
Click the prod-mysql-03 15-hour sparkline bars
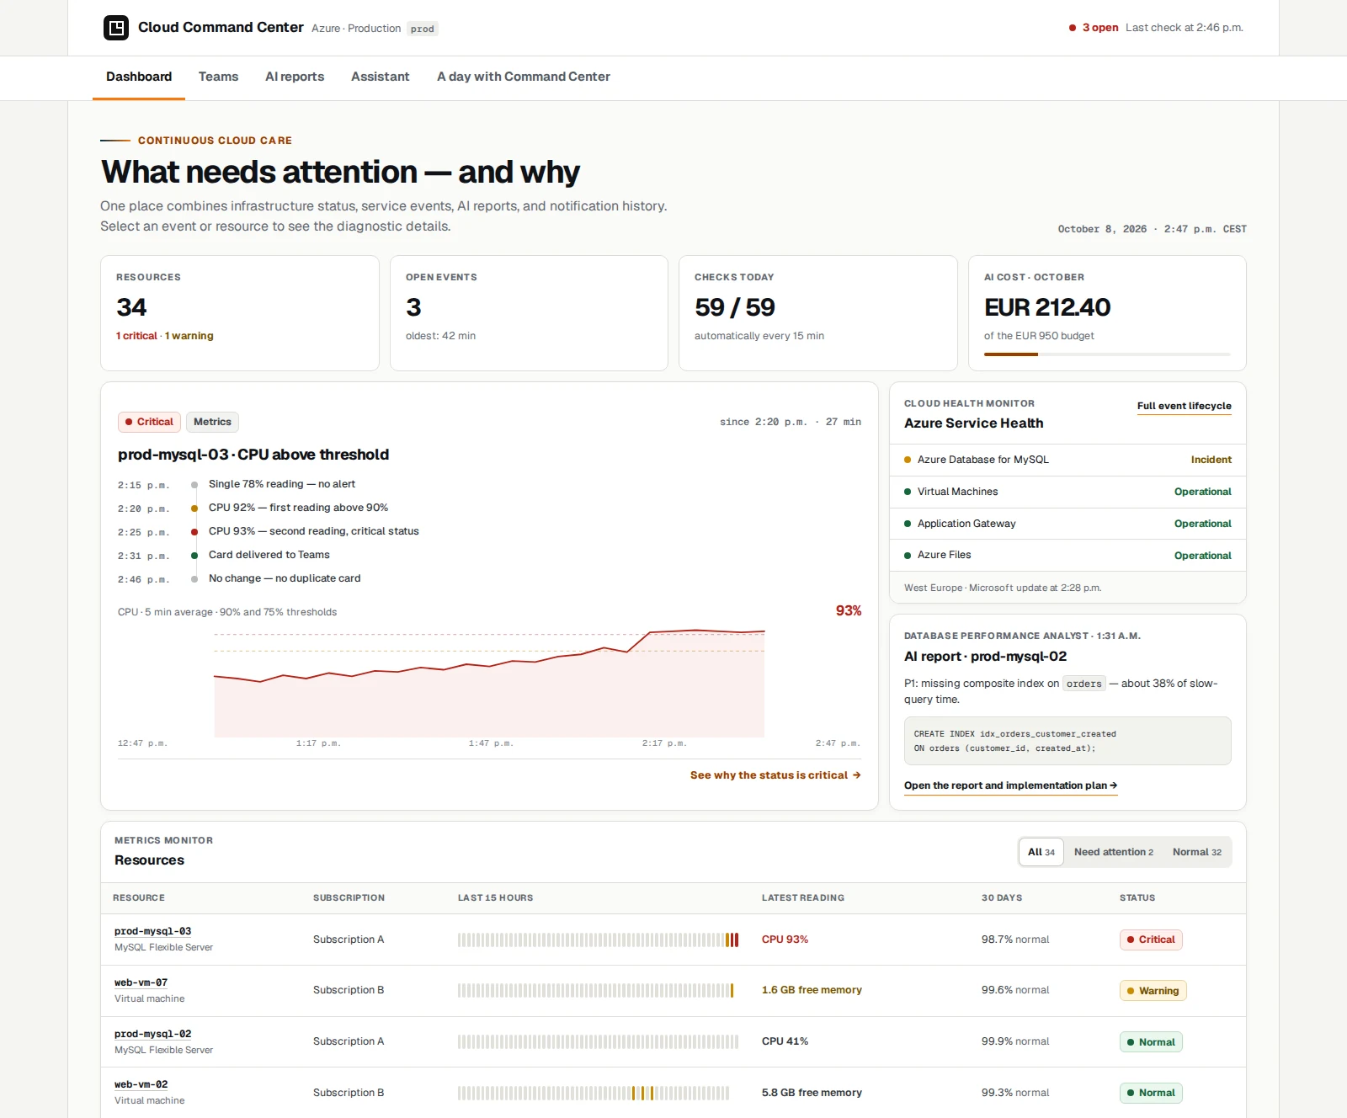pos(598,940)
